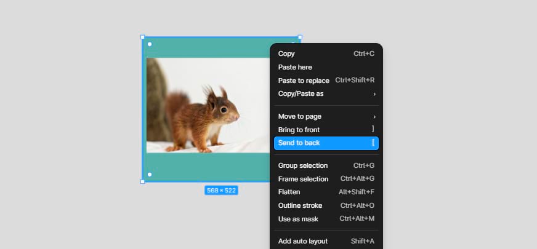This screenshot has height=249, width=537.
Task: Click the bottom-left corner radius dot
Action: pos(150,175)
